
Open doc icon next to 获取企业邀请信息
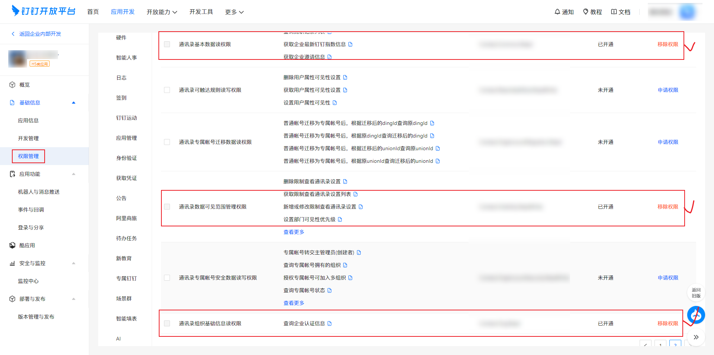[x=329, y=57]
